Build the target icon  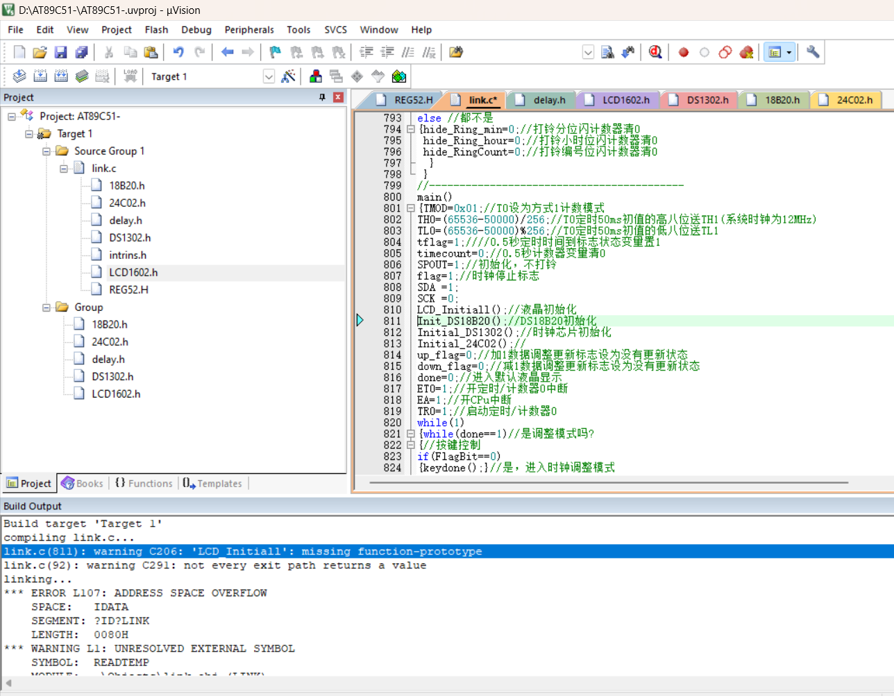coord(40,76)
